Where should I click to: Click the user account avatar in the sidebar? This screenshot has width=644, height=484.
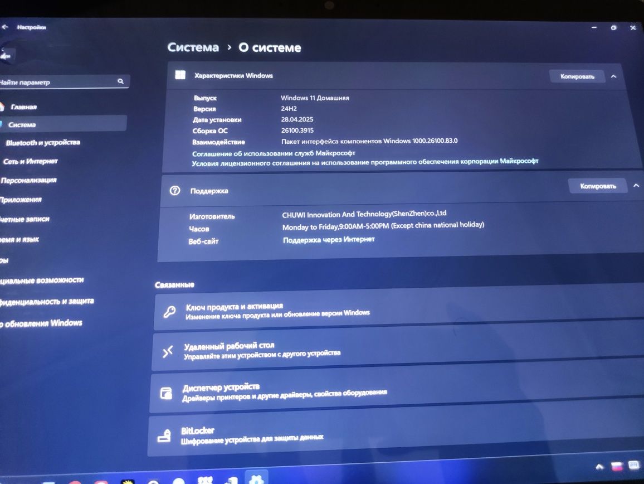click(7, 56)
